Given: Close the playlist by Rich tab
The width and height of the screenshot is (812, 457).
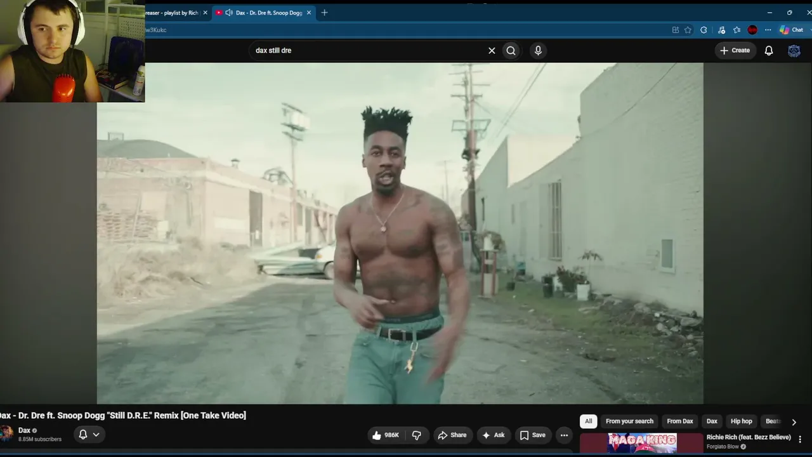Looking at the screenshot, I should pyautogui.click(x=205, y=13).
